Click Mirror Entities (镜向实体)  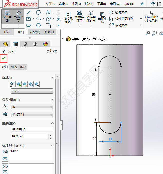(118, 12)
